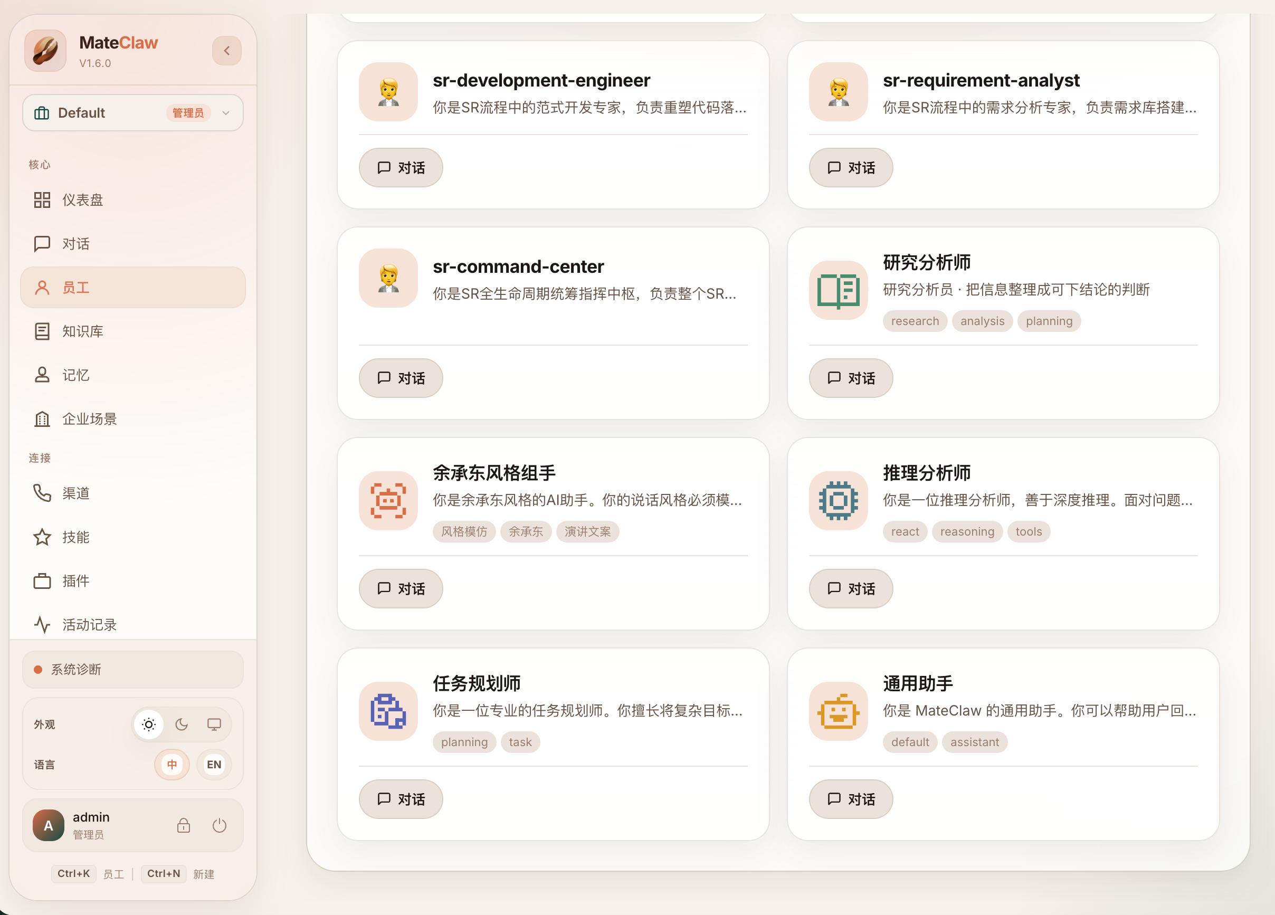Open the 记忆 sidebar item
Screen dimensions: 1275x915
click(132, 375)
